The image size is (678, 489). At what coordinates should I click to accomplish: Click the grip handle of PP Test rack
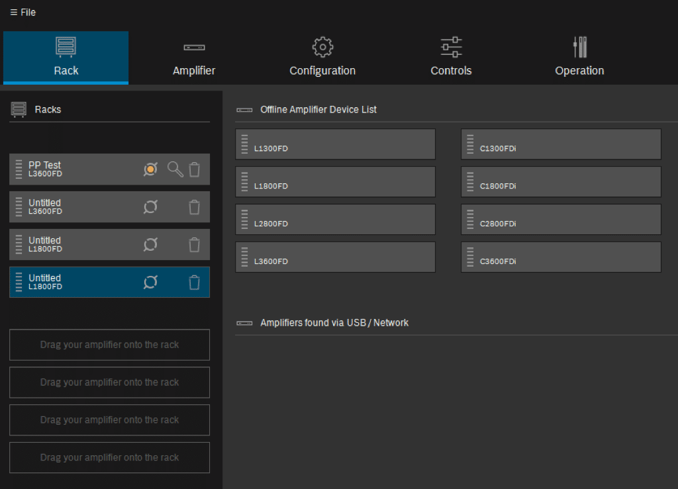19,169
